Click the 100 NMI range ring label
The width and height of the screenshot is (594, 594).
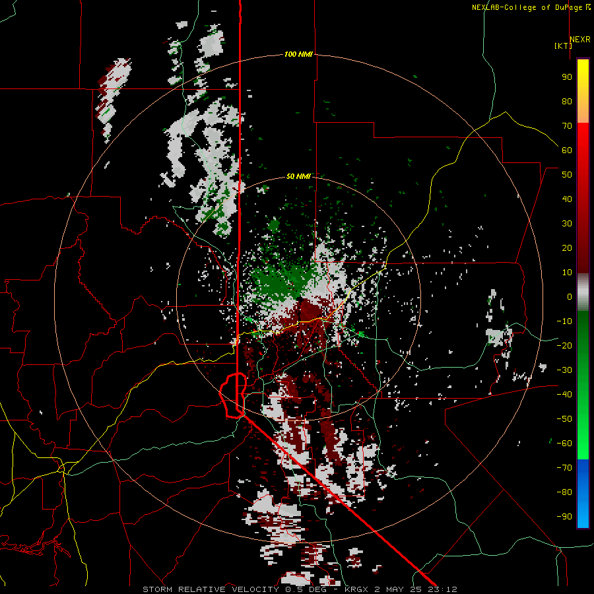point(298,54)
